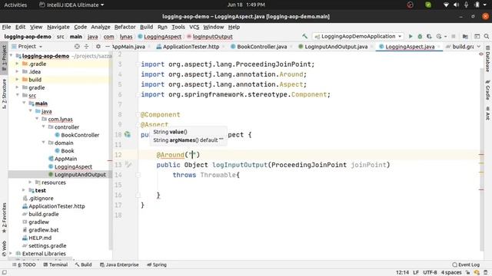The width and height of the screenshot is (492, 276).
Task: Run LoggingAopDemoApplication with the green play icon
Action: pos(411,37)
